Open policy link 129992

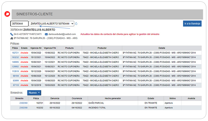click(15, 66)
